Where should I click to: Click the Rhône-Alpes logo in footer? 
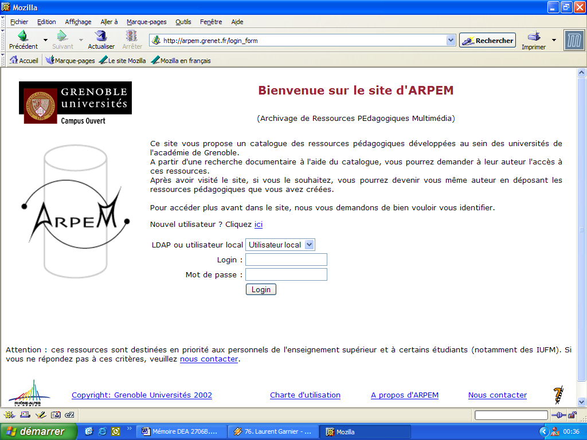29,393
